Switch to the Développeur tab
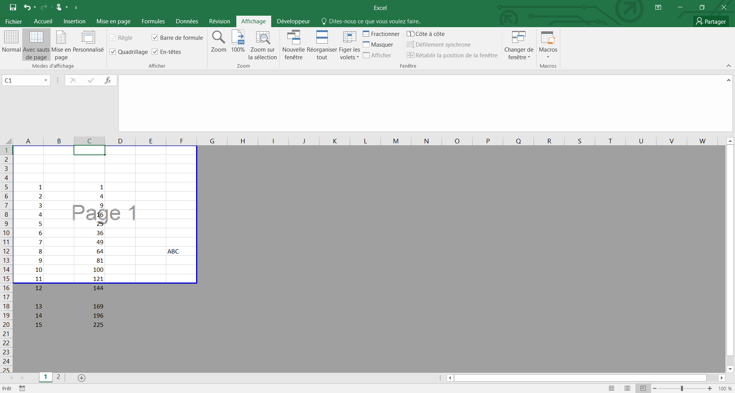 (293, 21)
